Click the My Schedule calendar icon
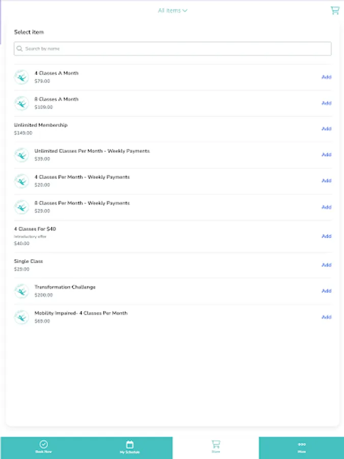The image size is (344, 459). pyautogui.click(x=129, y=443)
